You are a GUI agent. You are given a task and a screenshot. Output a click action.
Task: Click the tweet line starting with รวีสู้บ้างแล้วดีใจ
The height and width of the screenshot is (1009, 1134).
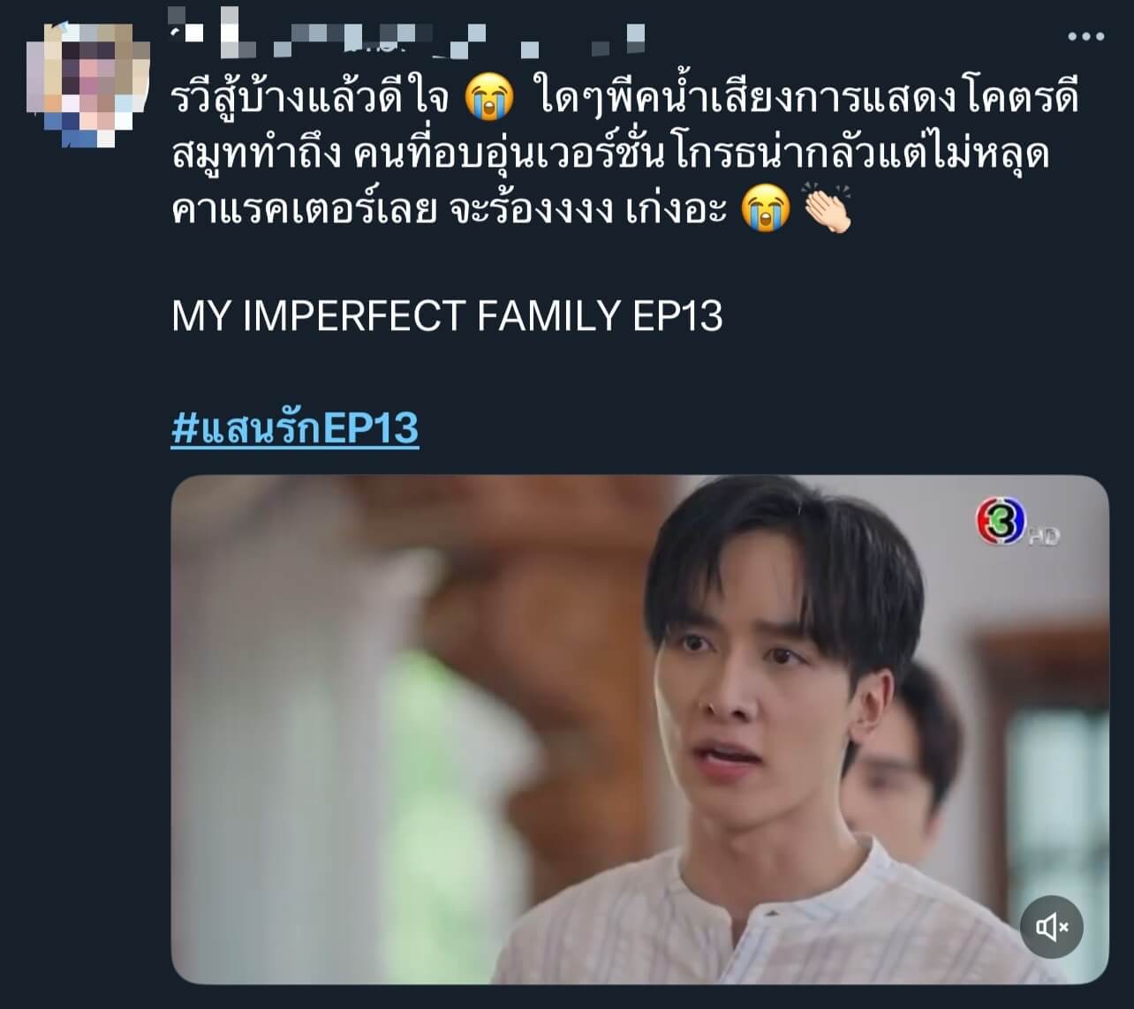pyautogui.click(x=625, y=99)
